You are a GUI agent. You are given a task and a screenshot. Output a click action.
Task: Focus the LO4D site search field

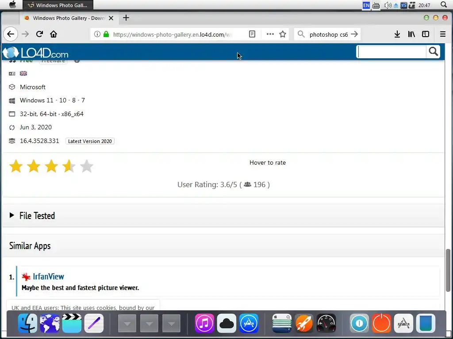pos(392,52)
